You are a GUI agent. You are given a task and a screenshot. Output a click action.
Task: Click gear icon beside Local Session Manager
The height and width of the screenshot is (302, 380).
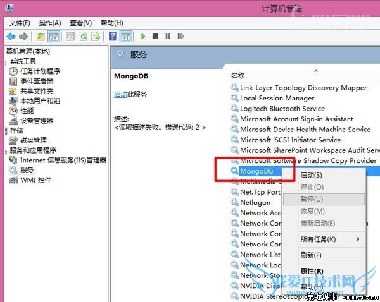pyautogui.click(x=234, y=98)
